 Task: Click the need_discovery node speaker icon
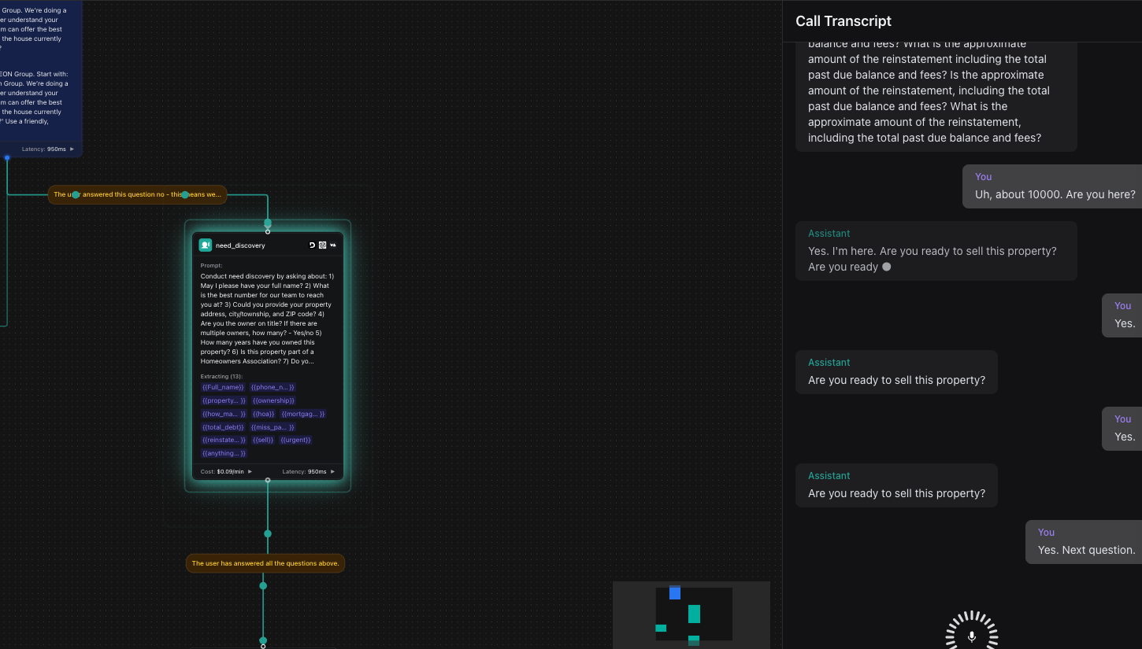point(206,245)
